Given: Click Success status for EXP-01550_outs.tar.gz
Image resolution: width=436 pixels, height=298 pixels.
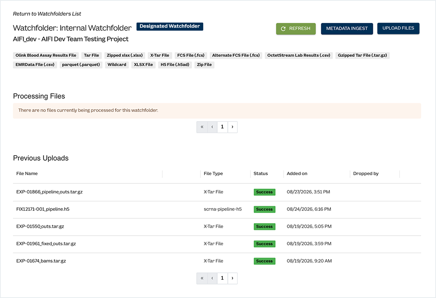Looking at the screenshot, I should click(x=265, y=227).
